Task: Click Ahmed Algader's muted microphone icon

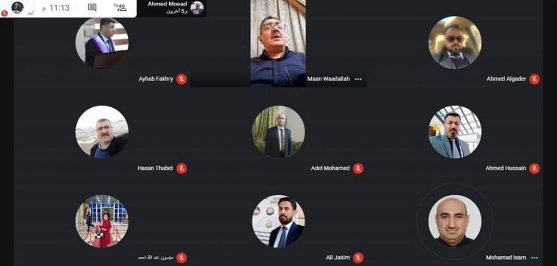Action: 534,79
